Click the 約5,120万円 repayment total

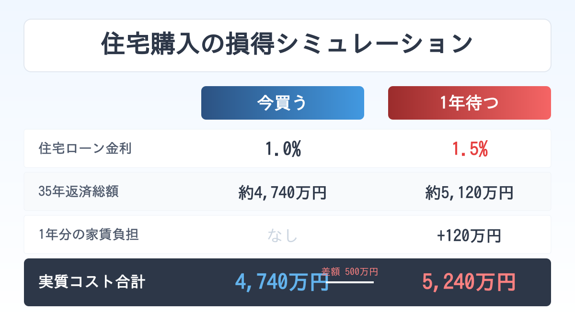pyautogui.click(x=469, y=193)
